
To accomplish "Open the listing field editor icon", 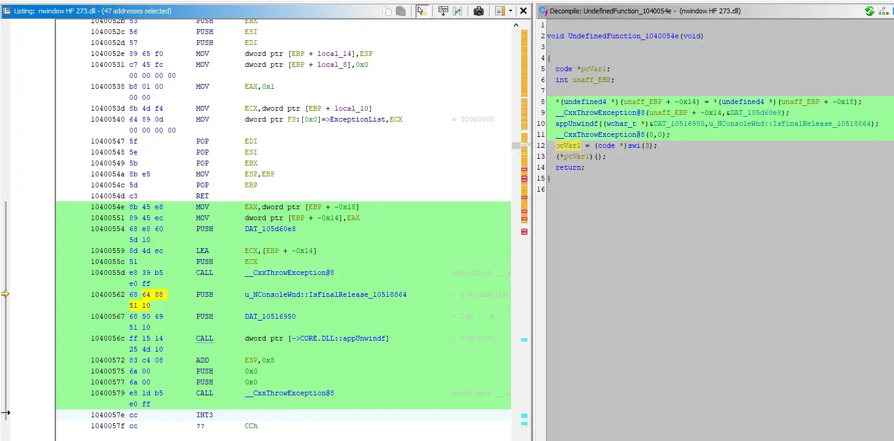I will pos(443,11).
